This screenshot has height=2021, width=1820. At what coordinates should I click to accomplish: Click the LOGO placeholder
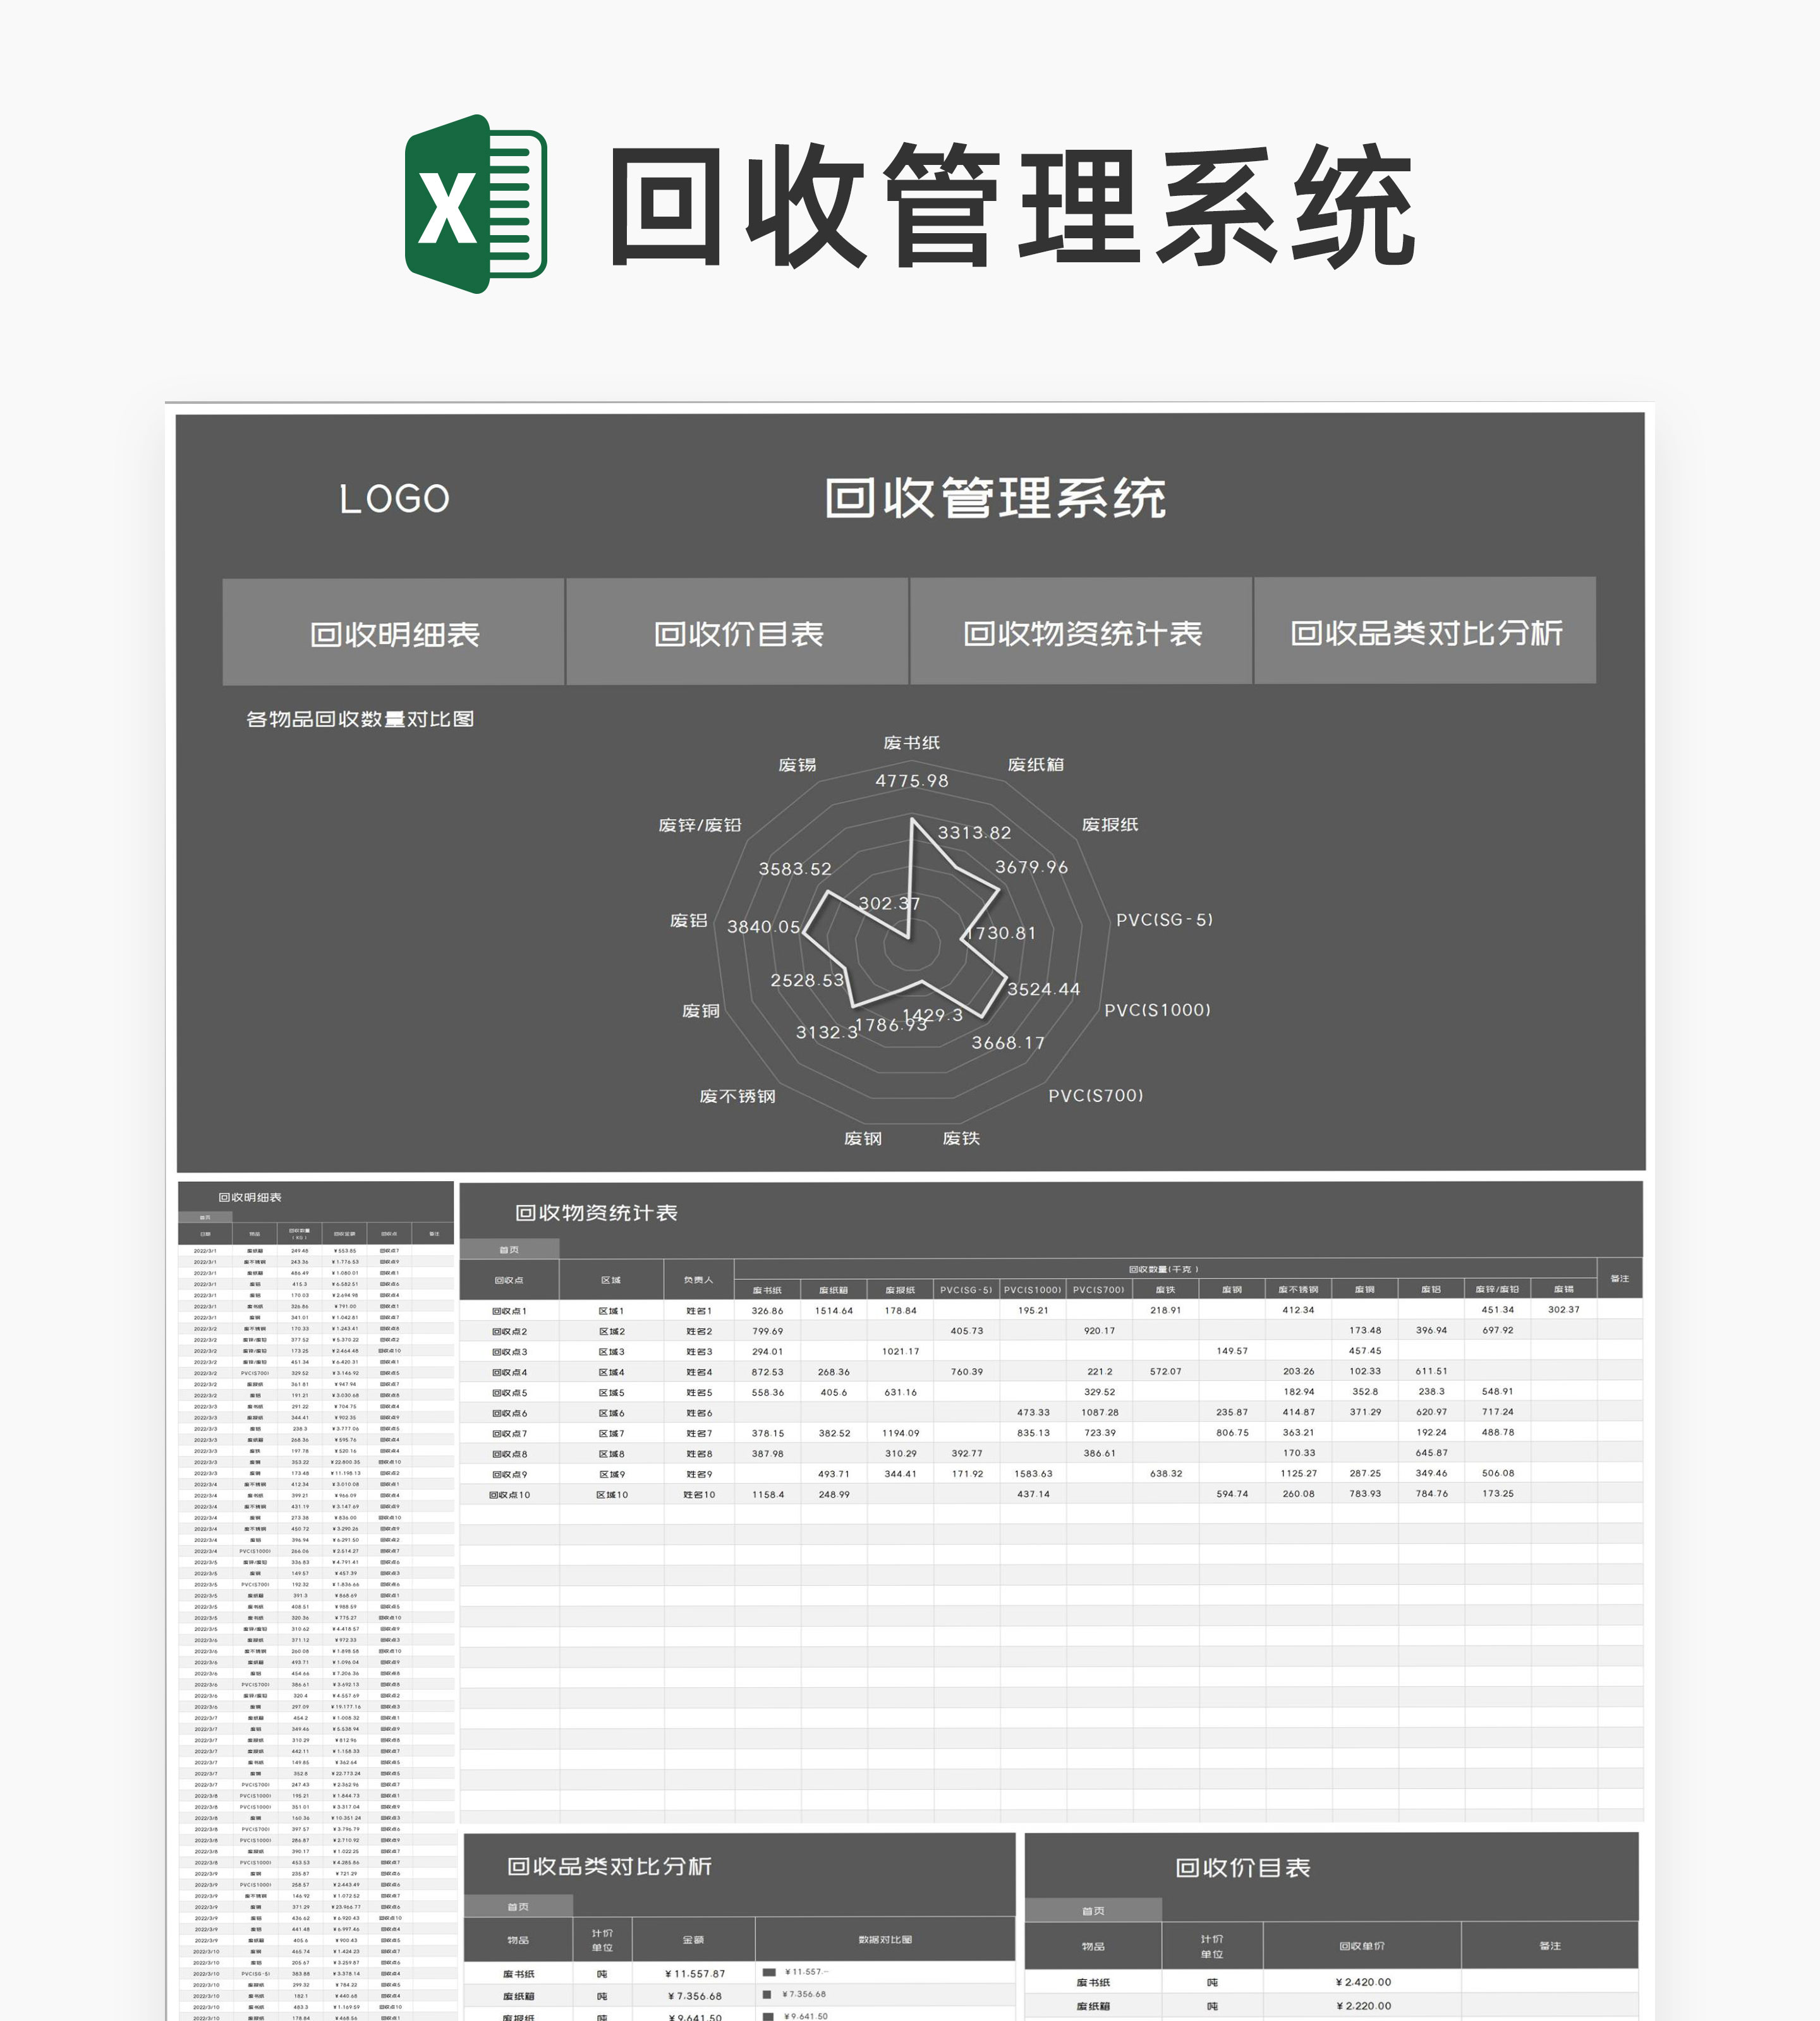394,498
